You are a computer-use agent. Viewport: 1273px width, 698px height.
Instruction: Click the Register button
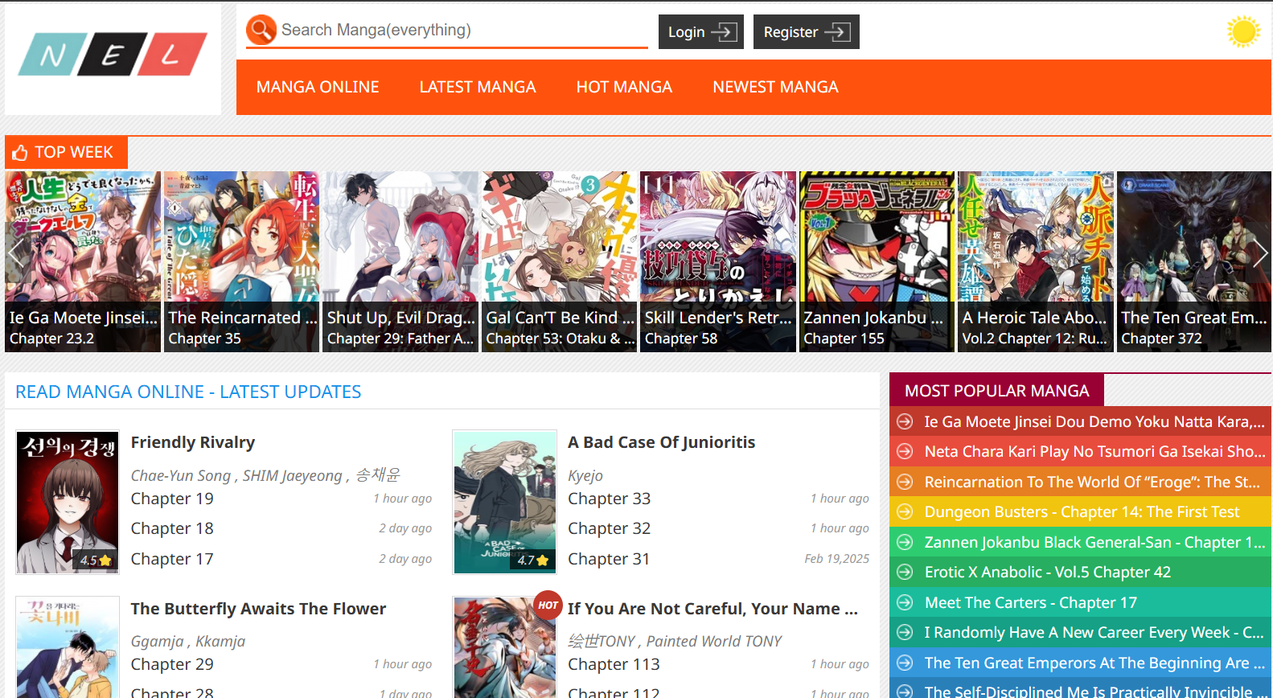807,32
